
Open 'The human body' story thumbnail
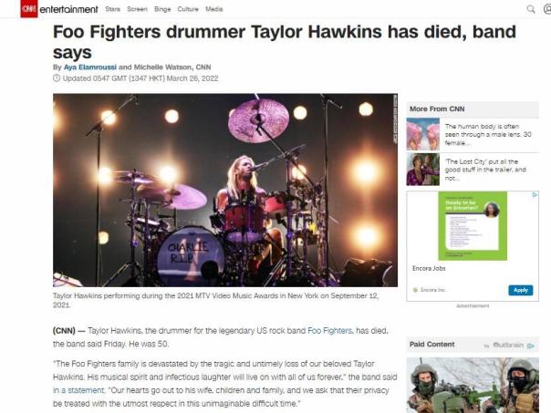tap(423, 134)
